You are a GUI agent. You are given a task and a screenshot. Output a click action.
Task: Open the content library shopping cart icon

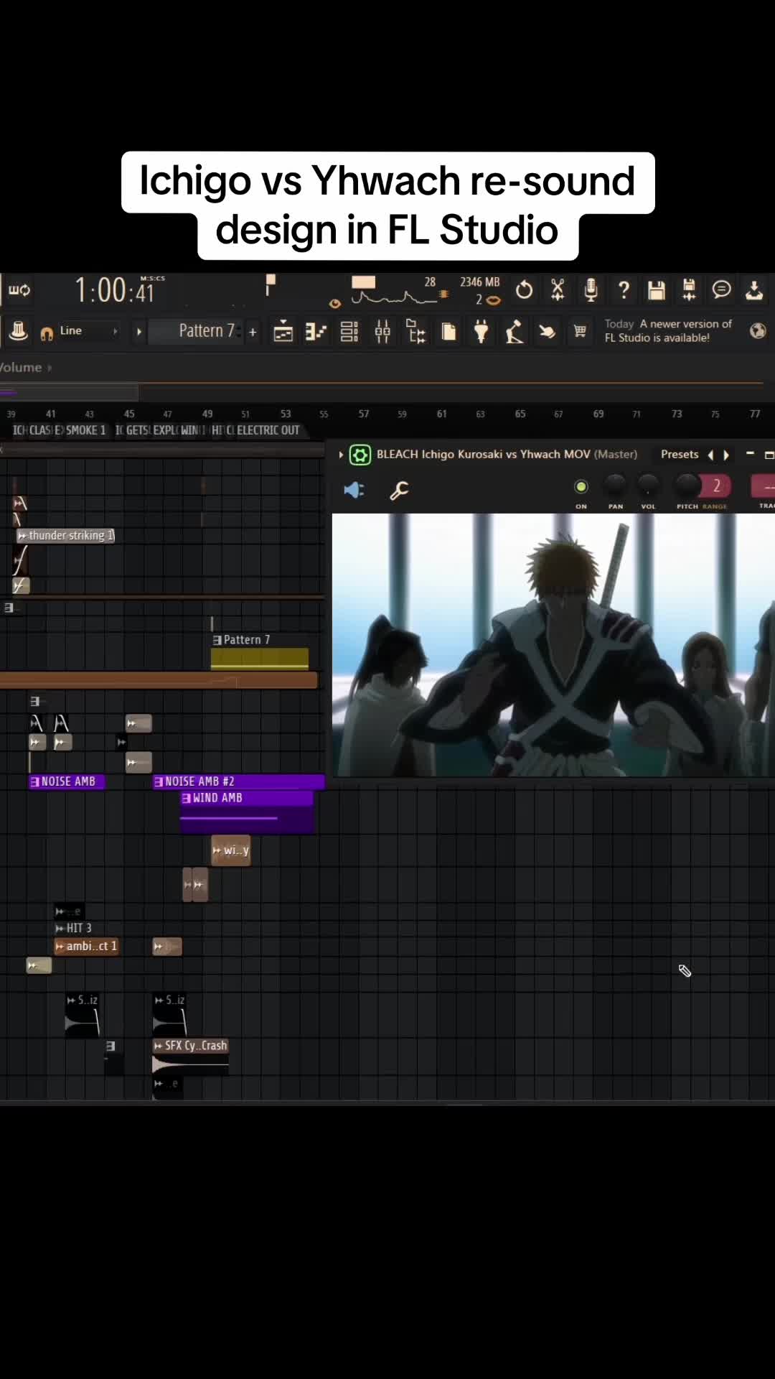(580, 331)
